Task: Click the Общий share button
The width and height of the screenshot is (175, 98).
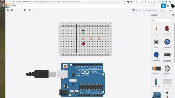Action: [x=170, y=10]
